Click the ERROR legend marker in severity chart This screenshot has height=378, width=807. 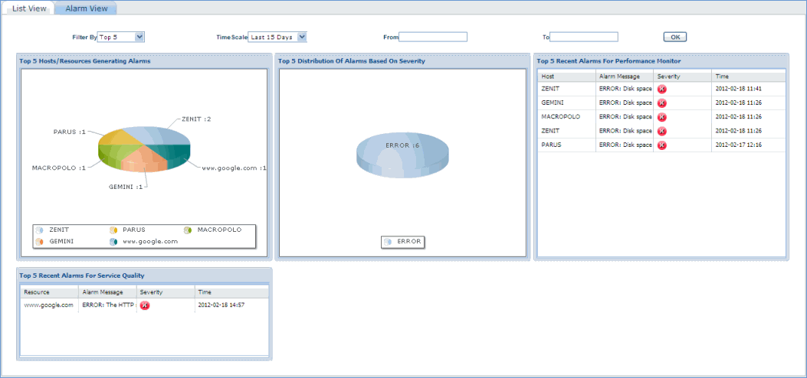coord(388,243)
